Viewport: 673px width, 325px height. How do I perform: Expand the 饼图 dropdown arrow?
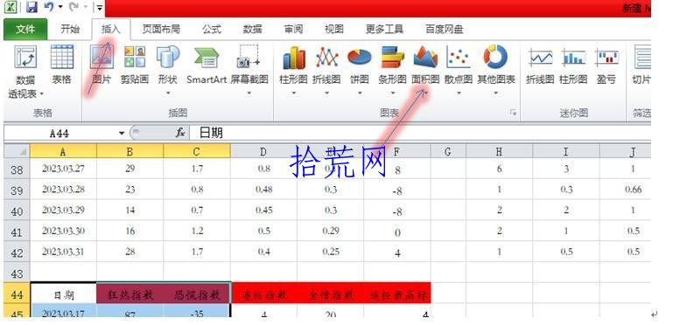click(x=359, y=93)
